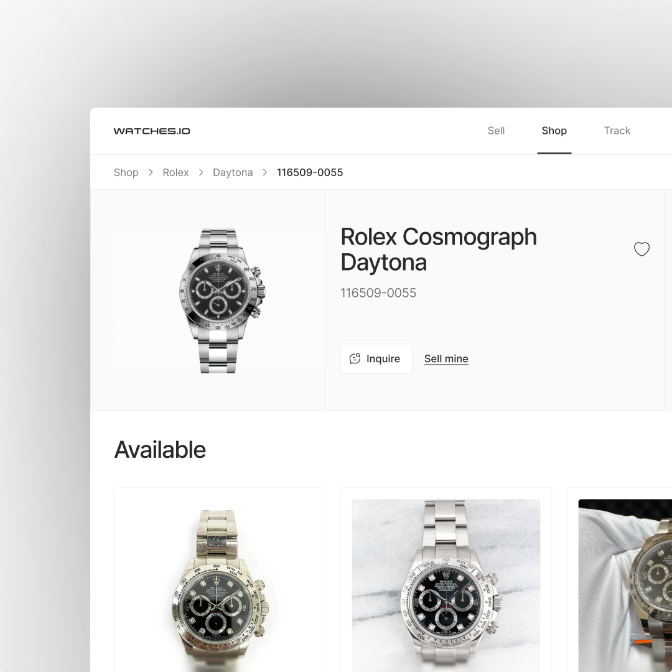Open the Sell tab
Viewport: 672px width, 672px height.
[x=496, y=131]
